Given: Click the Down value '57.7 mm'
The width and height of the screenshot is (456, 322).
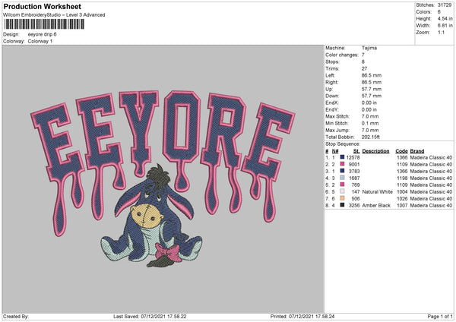Looking at the screenshot, I should point(372,96).
